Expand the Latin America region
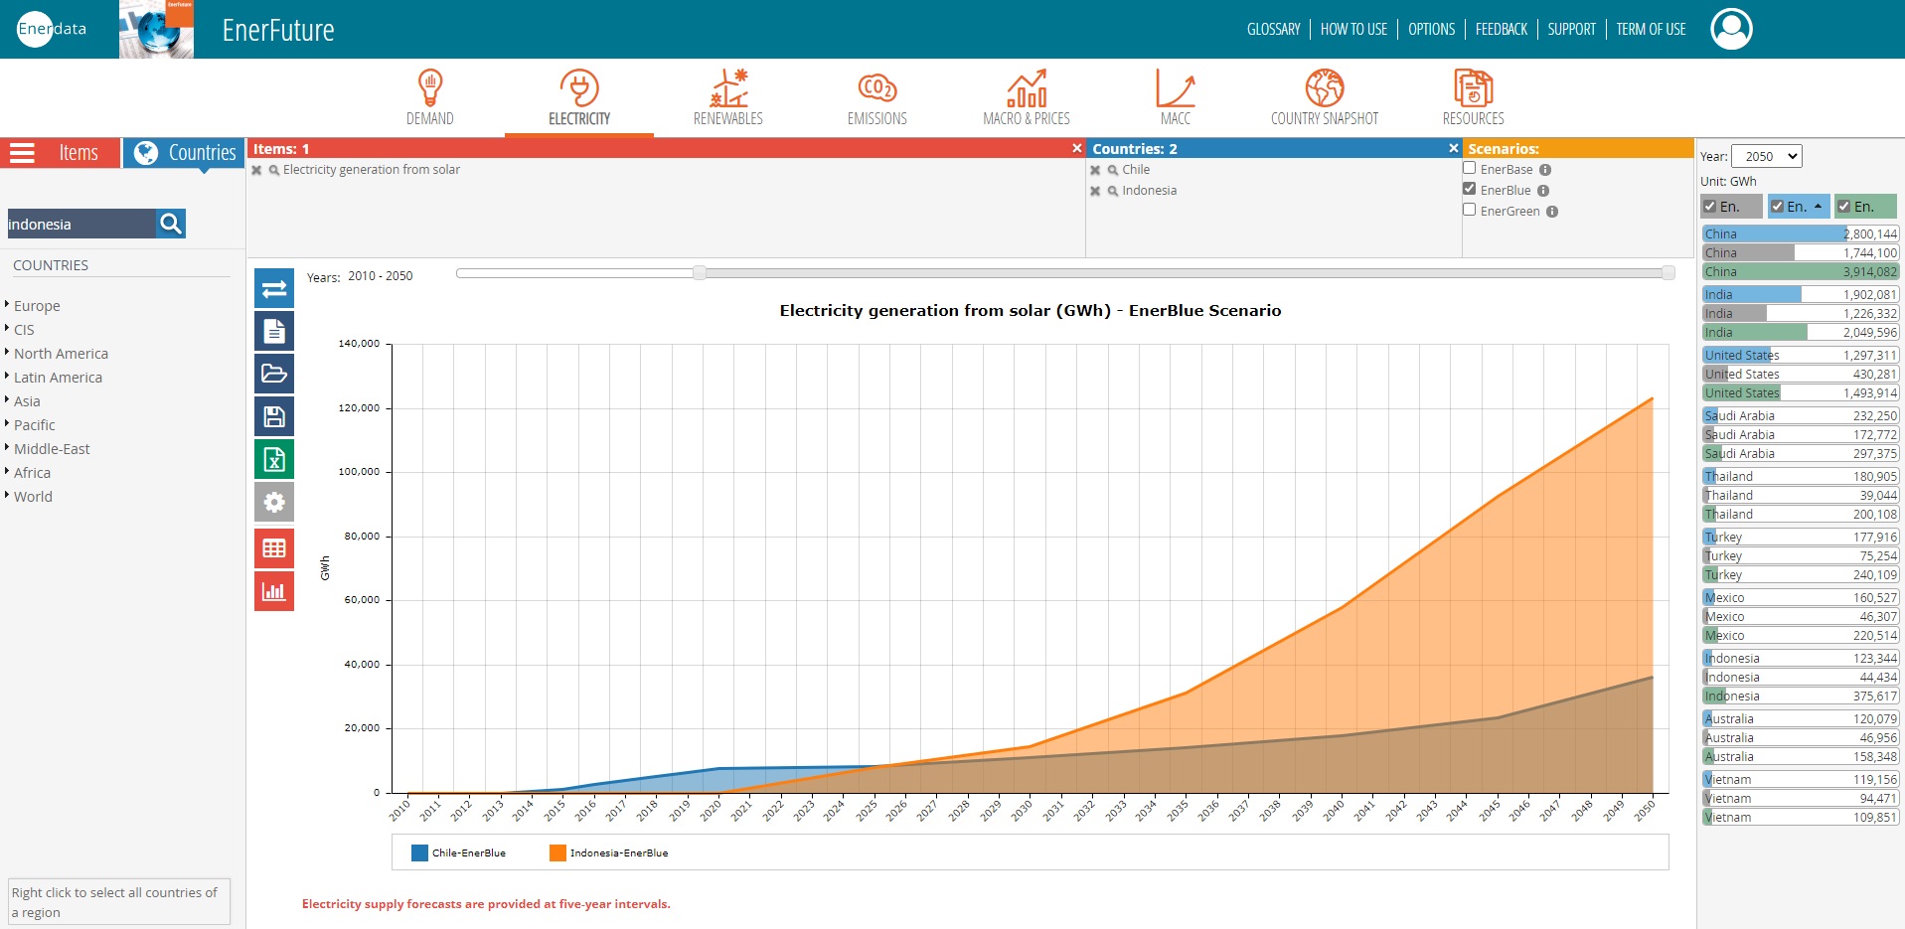 tap(58, 378)
